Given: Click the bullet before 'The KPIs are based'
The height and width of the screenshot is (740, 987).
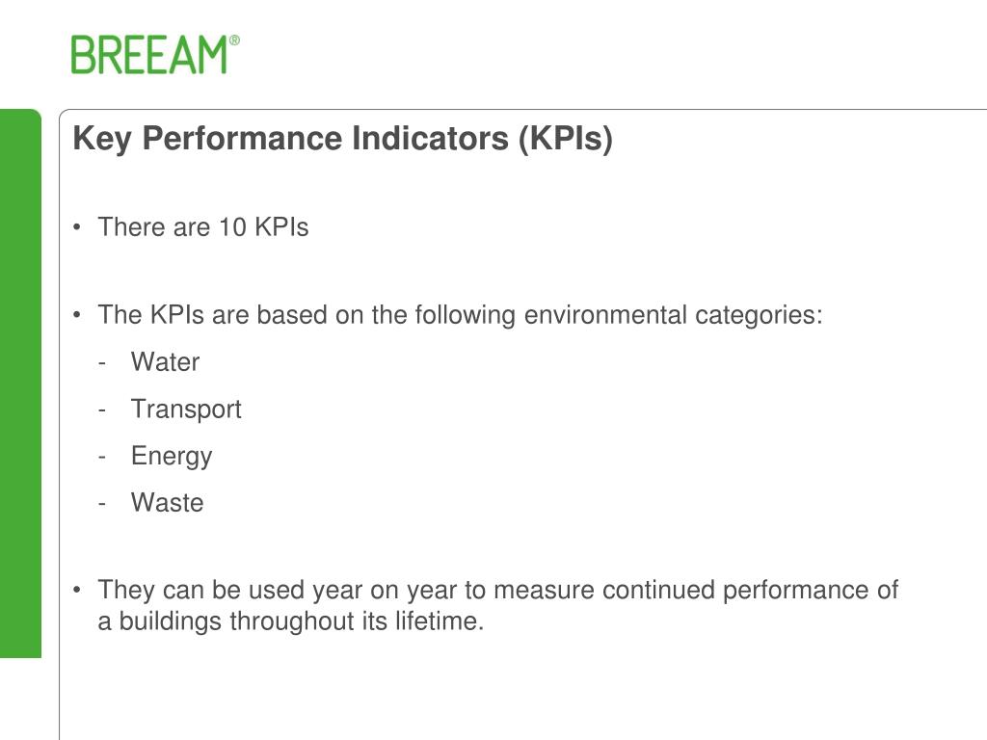Looking at the screenshot, I should coord(77,315).
